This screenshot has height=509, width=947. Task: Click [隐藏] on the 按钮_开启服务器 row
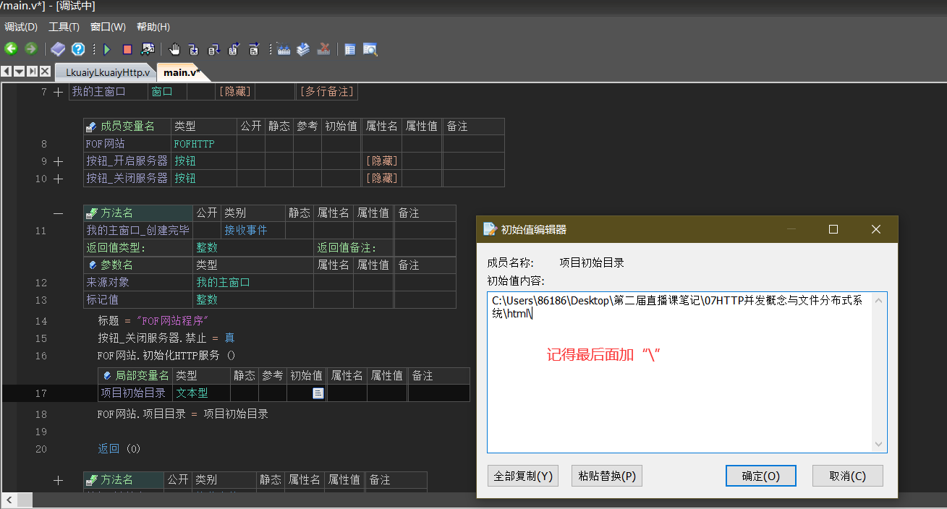click(381, 161)
